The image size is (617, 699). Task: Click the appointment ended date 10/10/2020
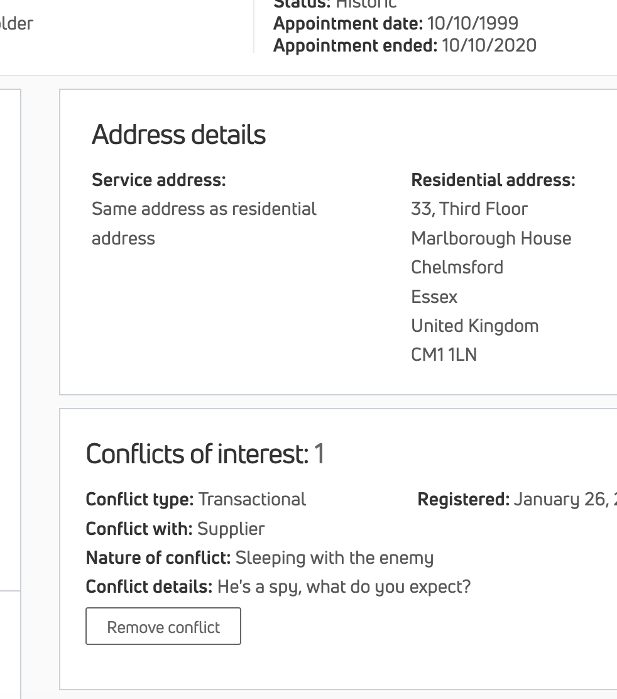[x=489, y=46]
